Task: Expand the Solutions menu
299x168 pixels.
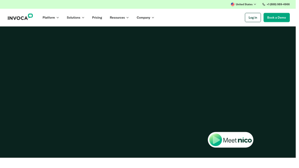Action: (x=75, y=17)
